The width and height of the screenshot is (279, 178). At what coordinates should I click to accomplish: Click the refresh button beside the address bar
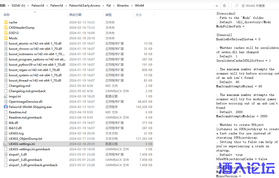(224, 5)
